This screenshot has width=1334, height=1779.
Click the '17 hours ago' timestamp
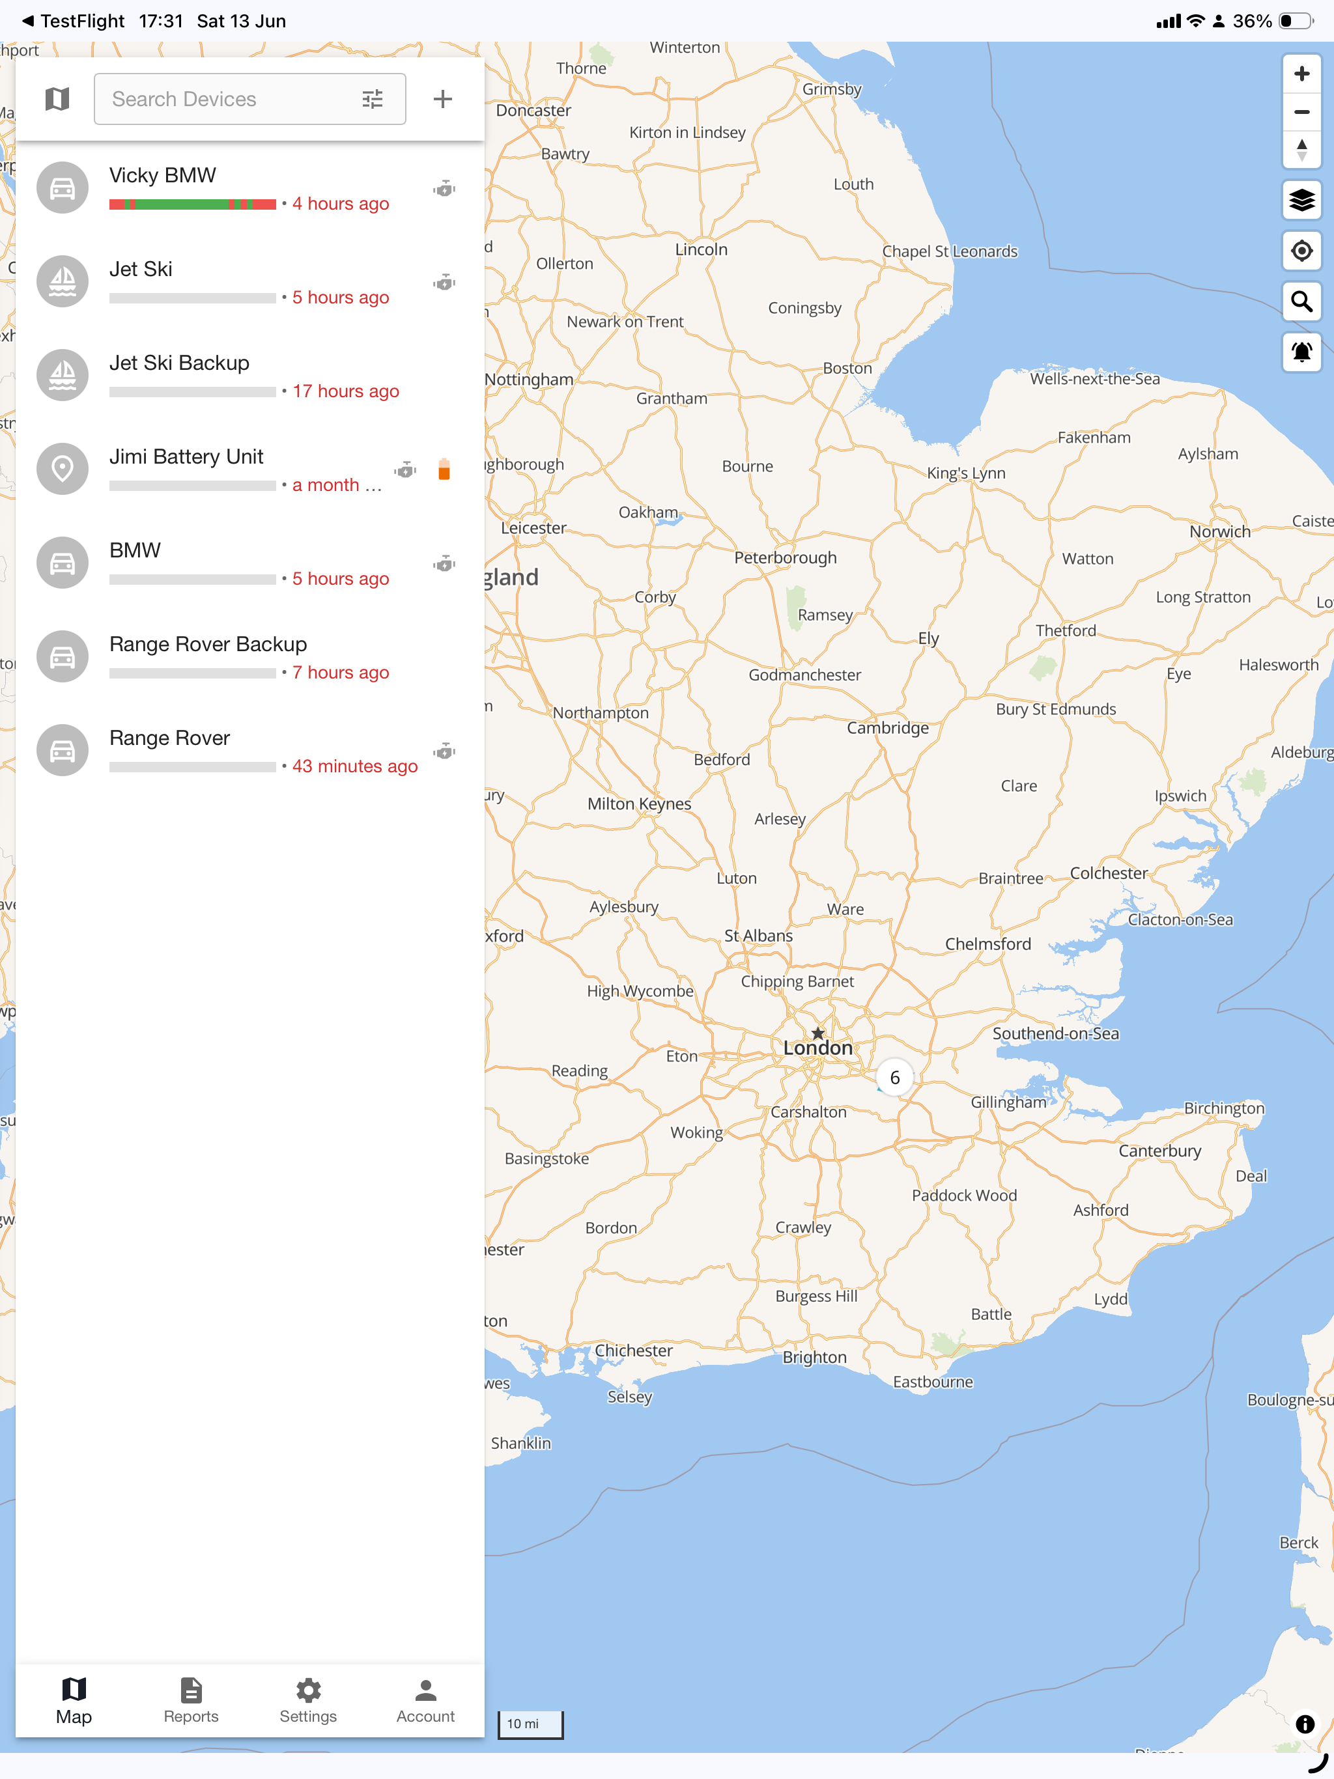[346, 391]
